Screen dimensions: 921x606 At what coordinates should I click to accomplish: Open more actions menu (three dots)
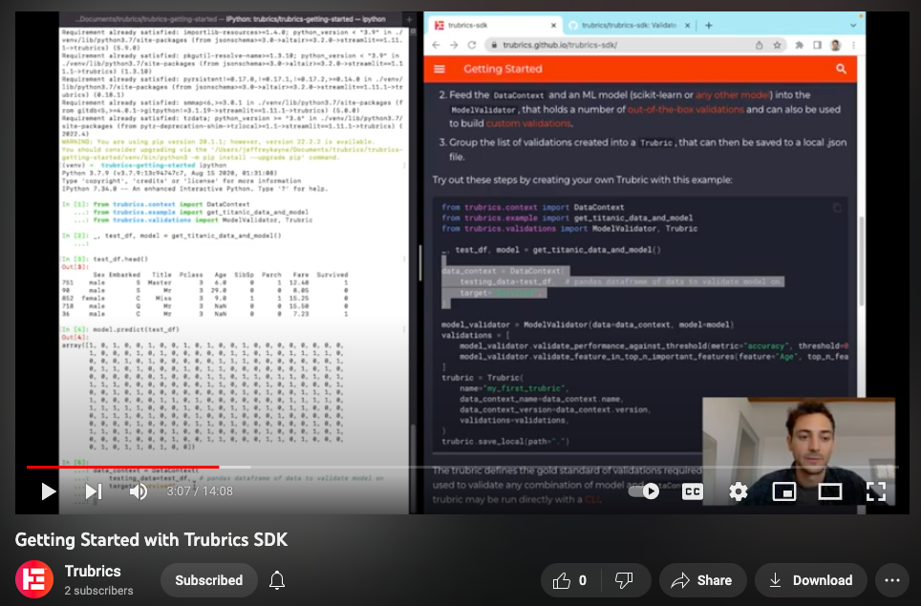tap(892, 580)
